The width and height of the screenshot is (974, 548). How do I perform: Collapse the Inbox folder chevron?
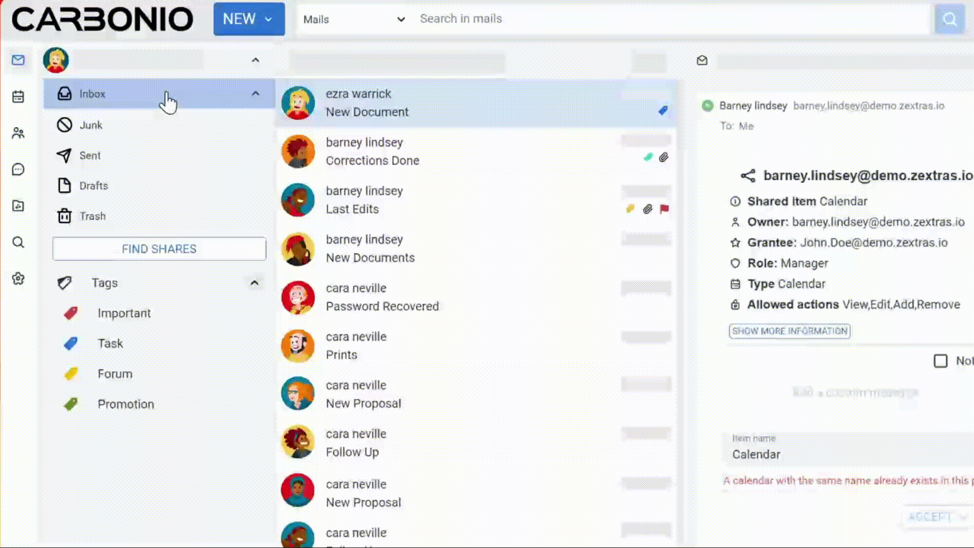pyautogui.click(x=255, y=94)
